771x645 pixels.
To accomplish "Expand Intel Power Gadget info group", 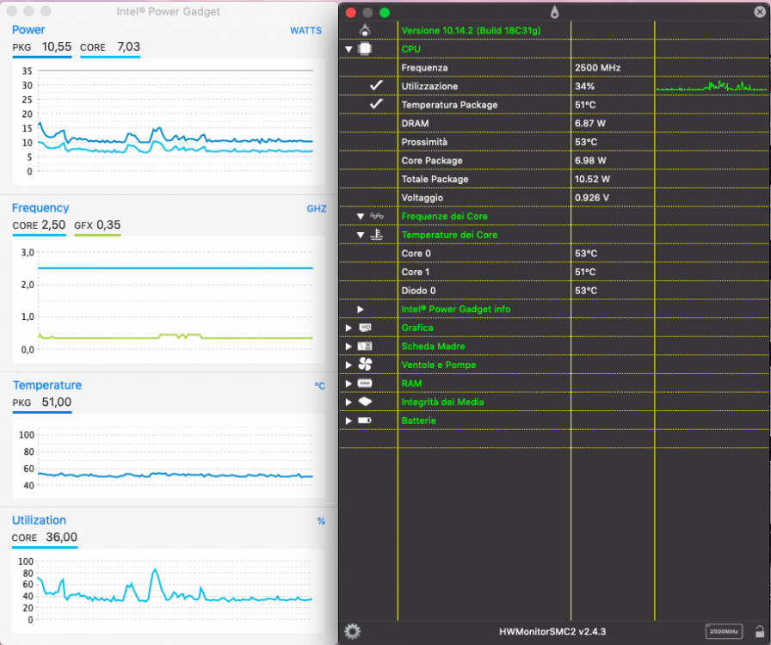I will [361, 310].
